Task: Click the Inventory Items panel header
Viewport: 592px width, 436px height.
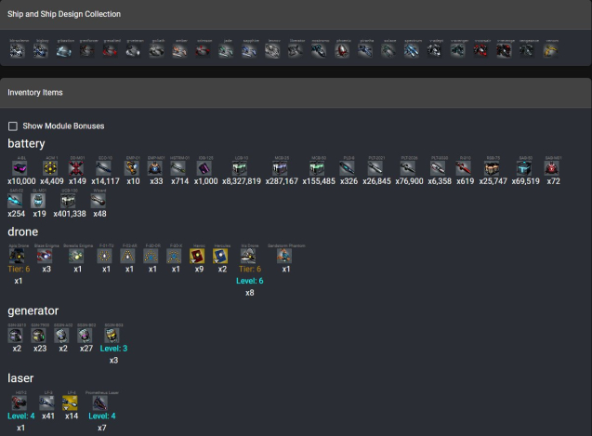Action: [36, 92]
